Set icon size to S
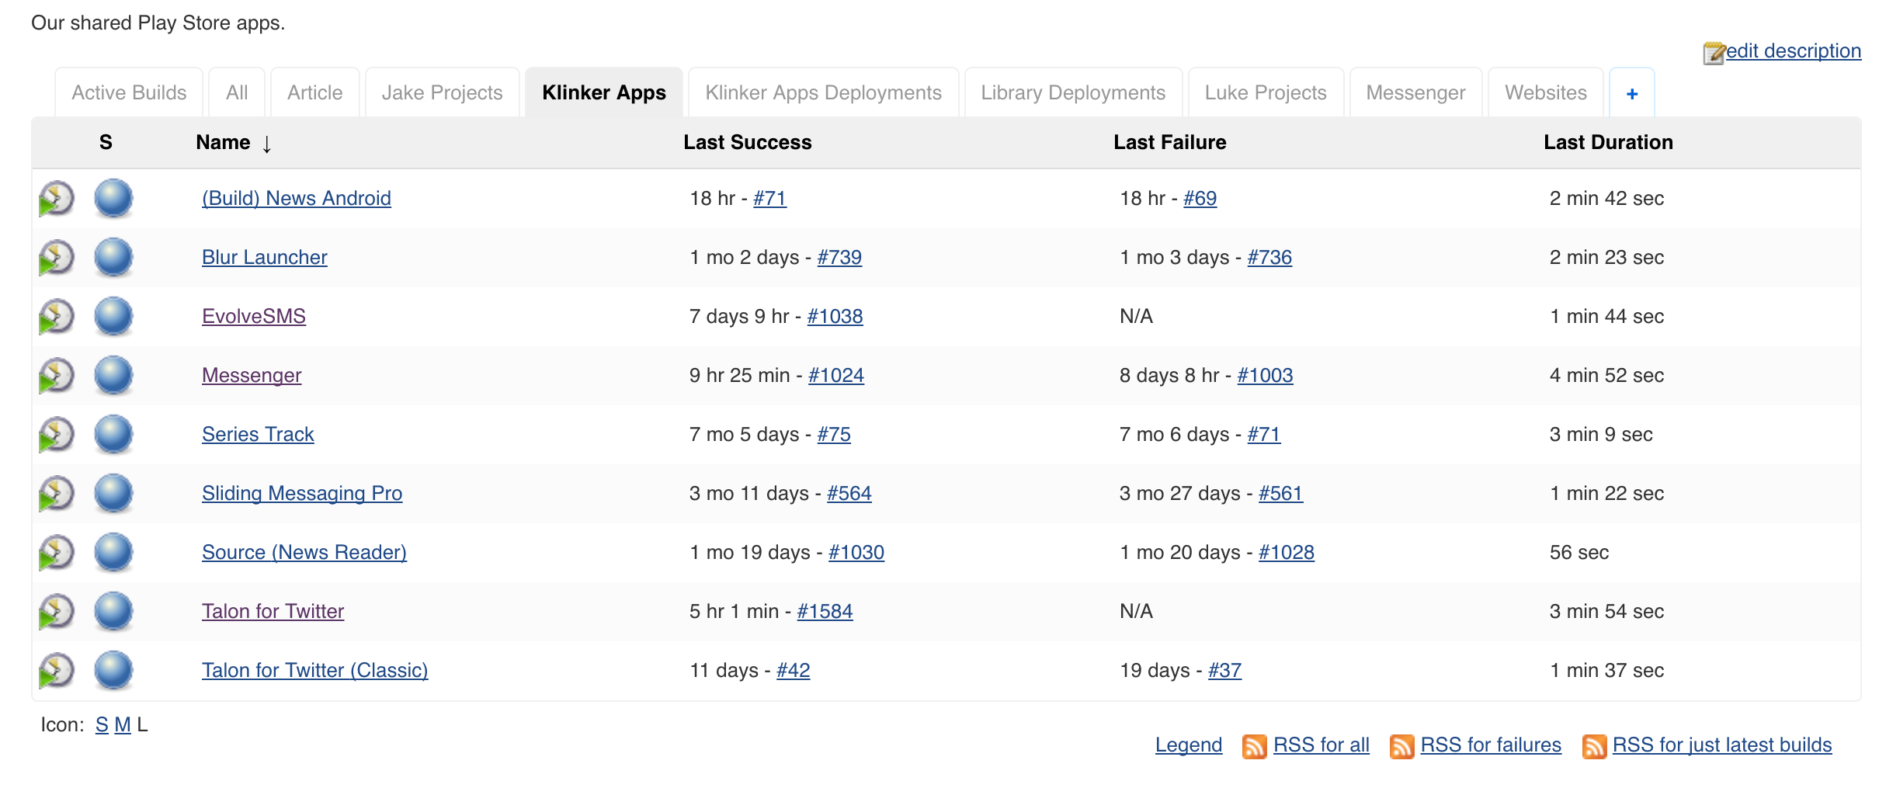Viewport: 1879px width, 795px height. 102,725
